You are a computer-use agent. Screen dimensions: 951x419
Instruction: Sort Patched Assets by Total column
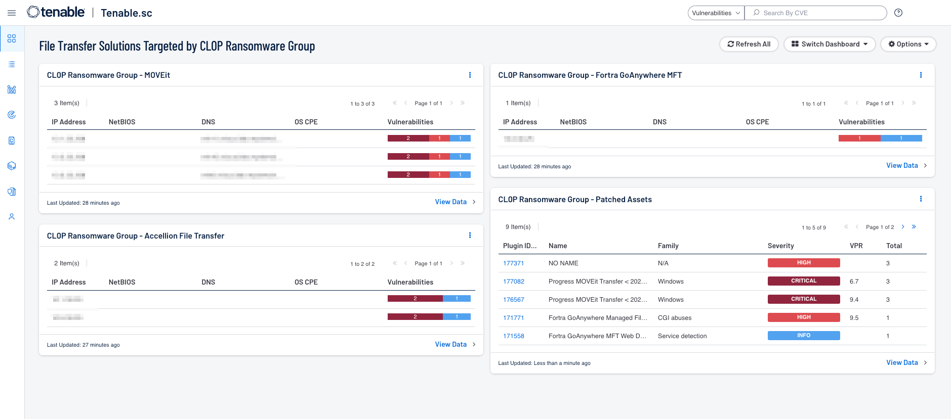(x=894, y=246)
